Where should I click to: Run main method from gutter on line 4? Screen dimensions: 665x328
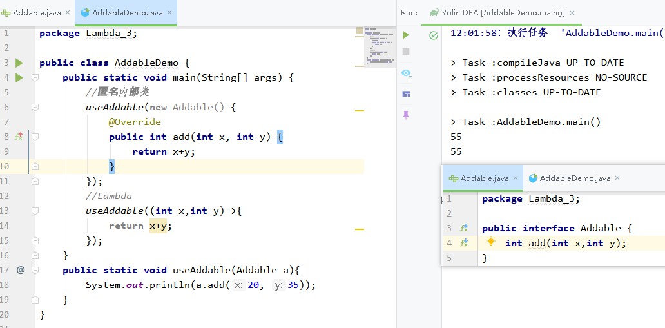19,78
